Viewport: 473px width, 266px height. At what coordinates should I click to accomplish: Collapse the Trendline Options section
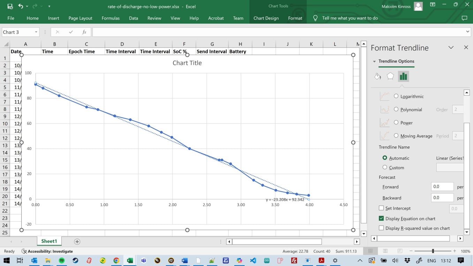[375, 61]
